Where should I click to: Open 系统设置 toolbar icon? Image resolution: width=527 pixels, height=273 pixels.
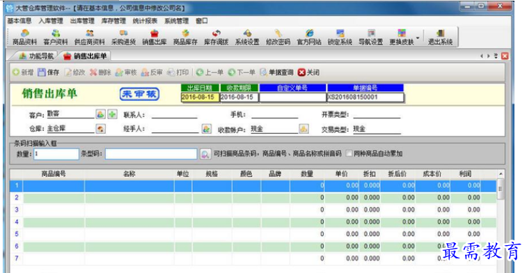pos(247,38)
